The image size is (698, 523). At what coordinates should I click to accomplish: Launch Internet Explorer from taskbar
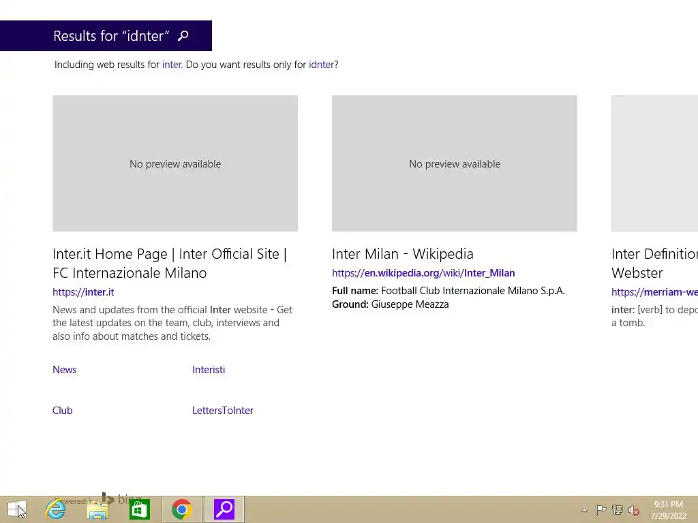coord(56,509)
